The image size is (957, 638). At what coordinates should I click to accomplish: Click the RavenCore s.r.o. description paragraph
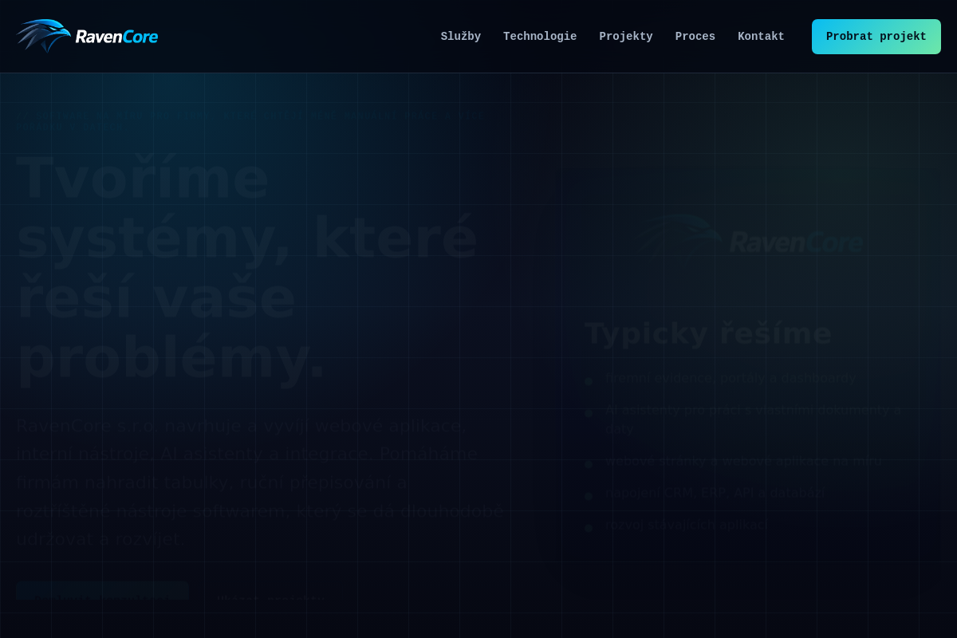tap(260, 482)
